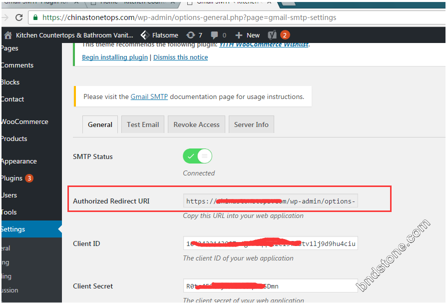Switch to the General tab
This screenshot has height=303, width=447.
coord(100,124)
